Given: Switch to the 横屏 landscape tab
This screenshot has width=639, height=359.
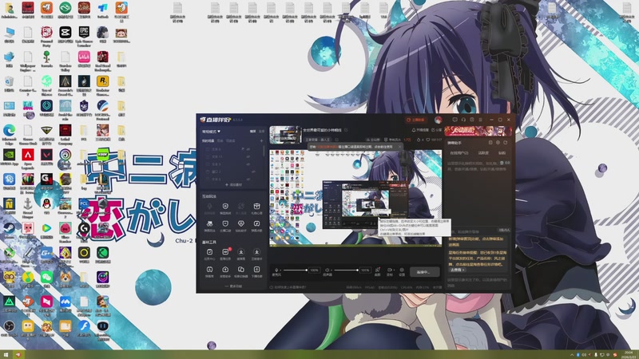Looking at the screenshot, I should [252, 132].
